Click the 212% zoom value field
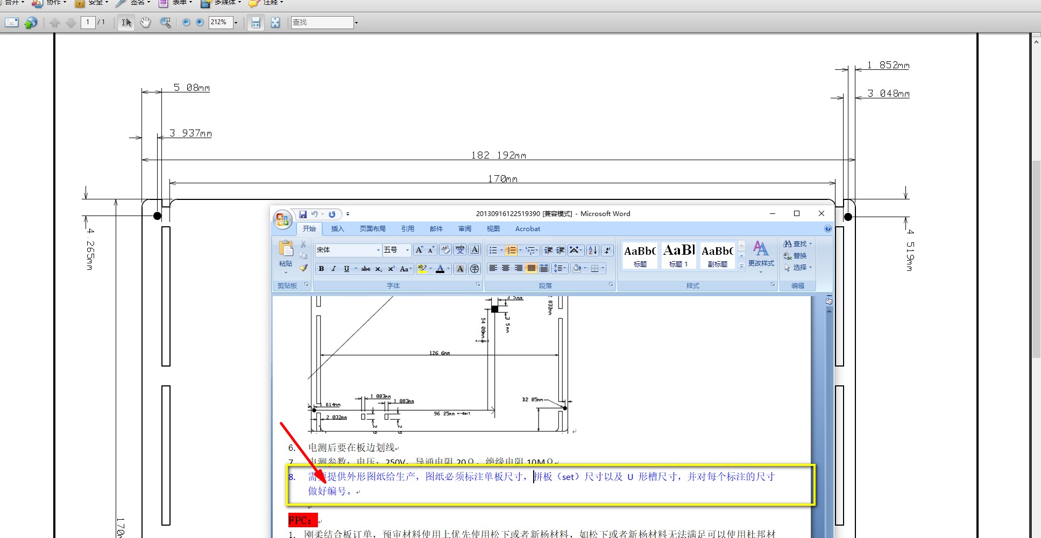1041x538 pixels. pos(221,23)
